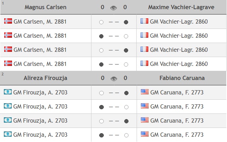227x142 pixels.
Task: Click the white piece circle in Carlsen's first game
Action: (101, 22)
